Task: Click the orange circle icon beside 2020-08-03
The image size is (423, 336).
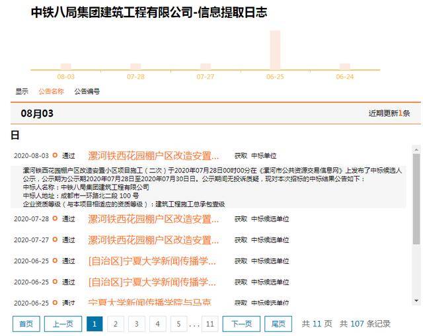Action: pyautogui.click(x=55, y=155)
